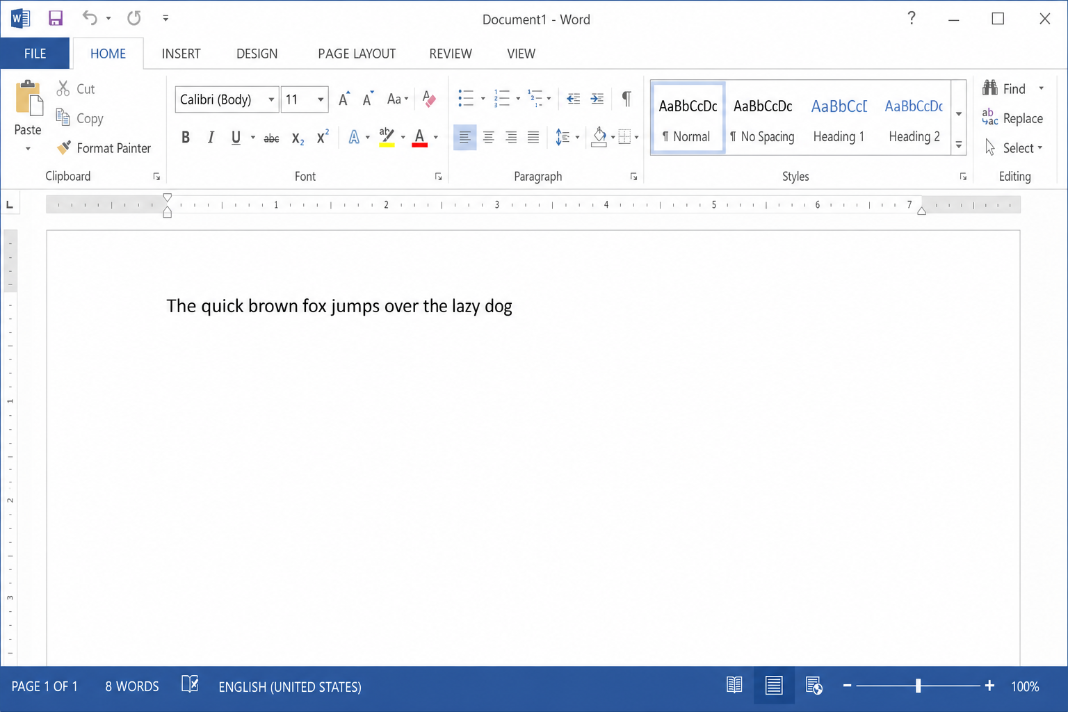The image size is (1068, 712).
Task: Clear all formatting with eraser icon
Action: (x=429, y=99)
